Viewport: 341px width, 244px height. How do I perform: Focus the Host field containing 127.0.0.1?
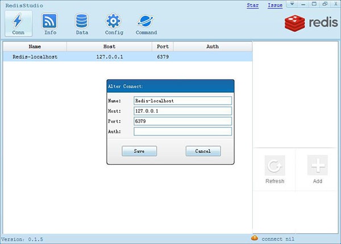(x=182, y=111)
